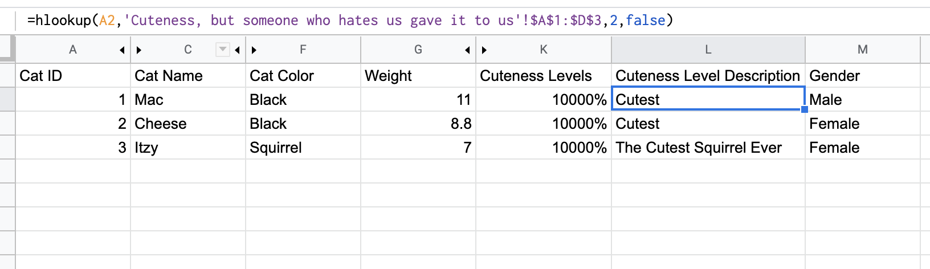The image size is (930, 269).
Task: Select column A header
Action: (x=73, y=50)
